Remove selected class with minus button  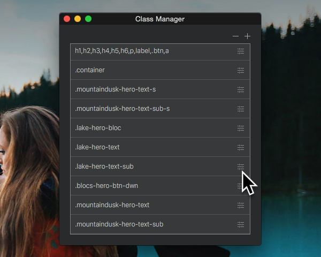click(x=235, y=36)
